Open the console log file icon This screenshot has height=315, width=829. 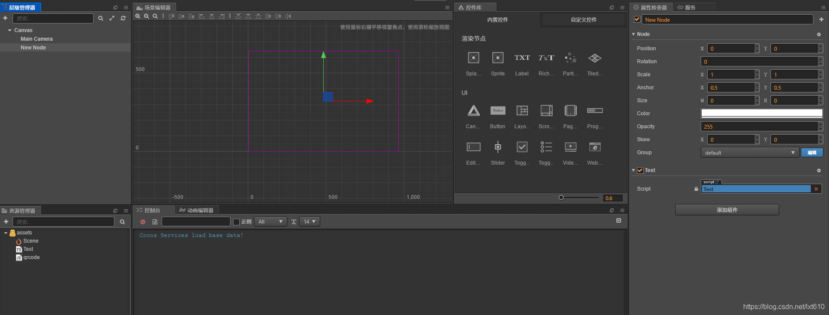(155, 222)
